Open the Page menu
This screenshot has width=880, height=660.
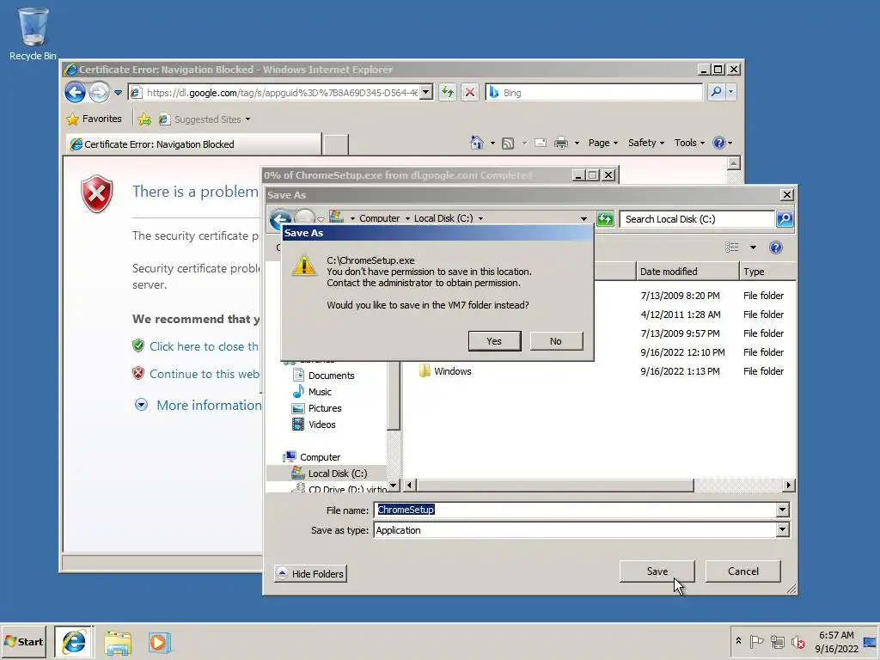click(x=602, y=143)
